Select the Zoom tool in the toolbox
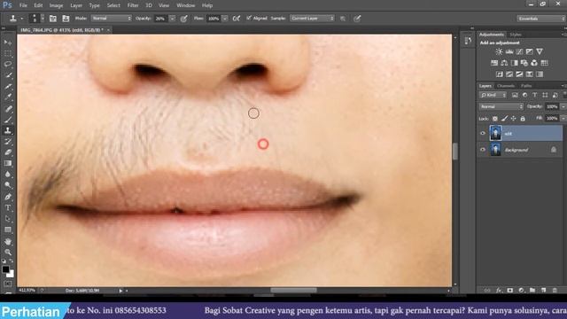Image resolution: width=567 pixels, height=319 pixels. click(x=8, y=252)
